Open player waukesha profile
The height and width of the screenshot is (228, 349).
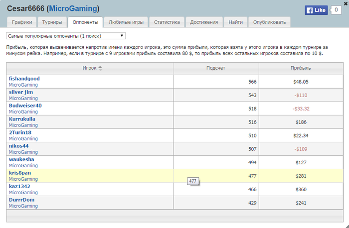(x=21, y=159)
